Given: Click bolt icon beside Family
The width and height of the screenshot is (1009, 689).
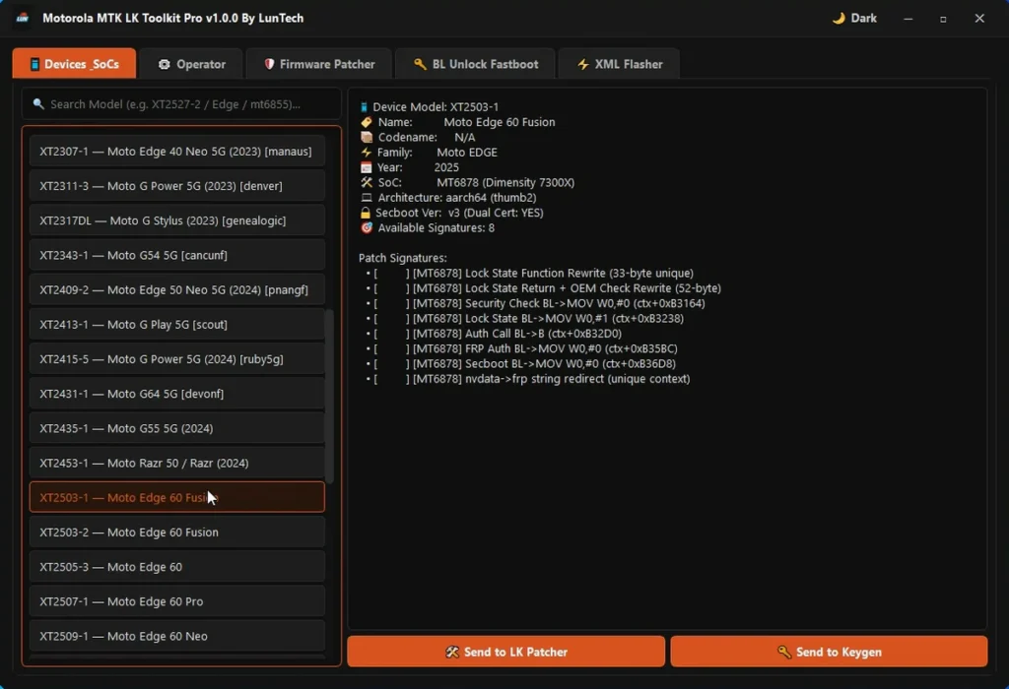Looking at the screenshot, I should (367, 153).
